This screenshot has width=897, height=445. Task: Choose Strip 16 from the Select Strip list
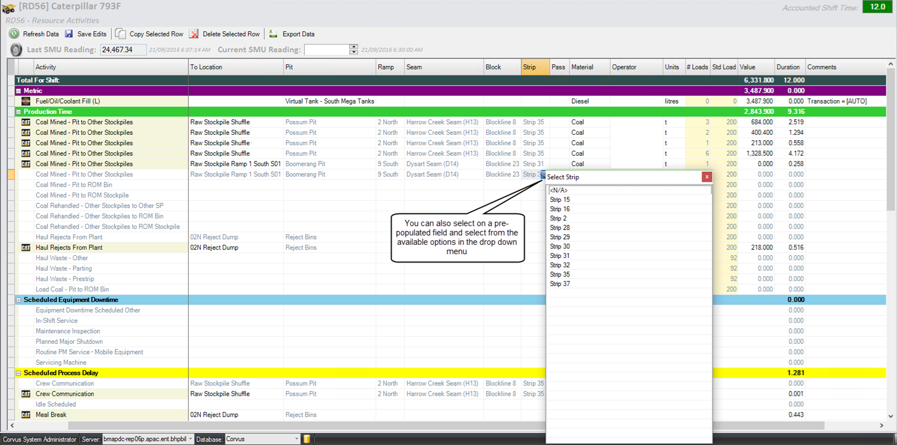(x=629, y=209)
